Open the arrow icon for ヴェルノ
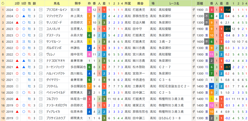Viewport: 248px width, 121px height. (41, 55)
